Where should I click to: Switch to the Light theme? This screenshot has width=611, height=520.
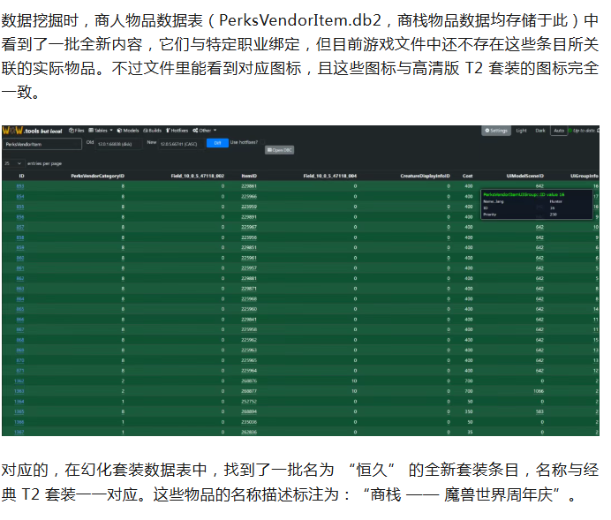point(521,131)
